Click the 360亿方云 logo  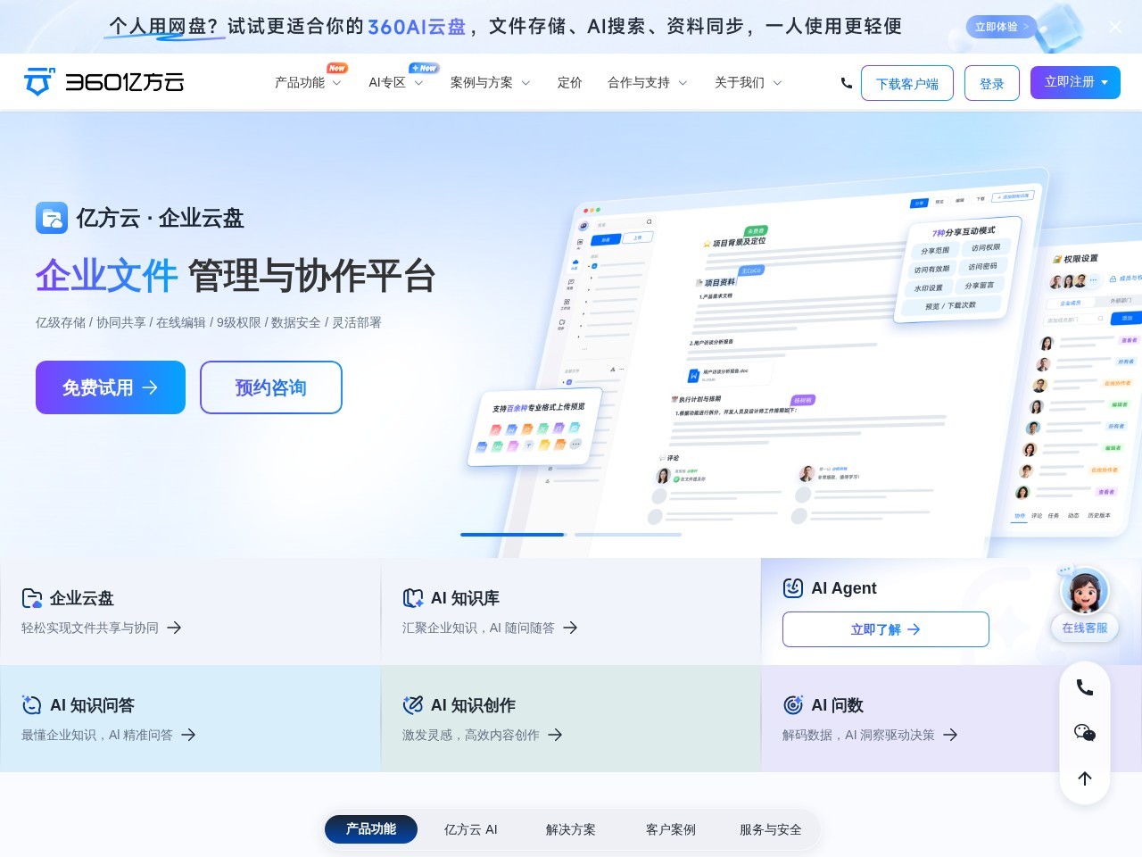103,82
